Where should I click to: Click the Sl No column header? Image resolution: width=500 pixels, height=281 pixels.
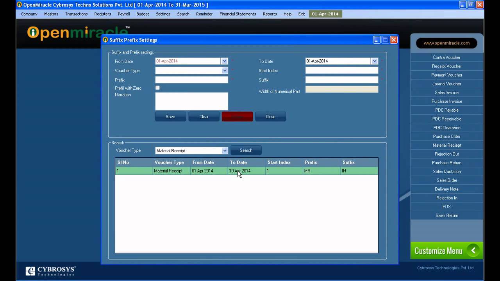point(134,162)
